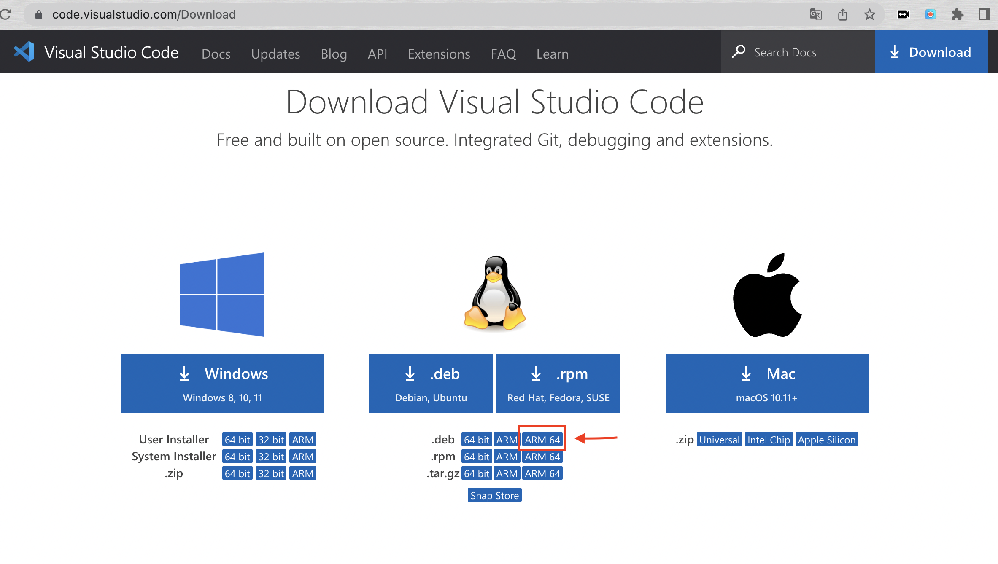Click the header Download button
Image resolution: width=998 pixels, height=564 pixels.
931,52
